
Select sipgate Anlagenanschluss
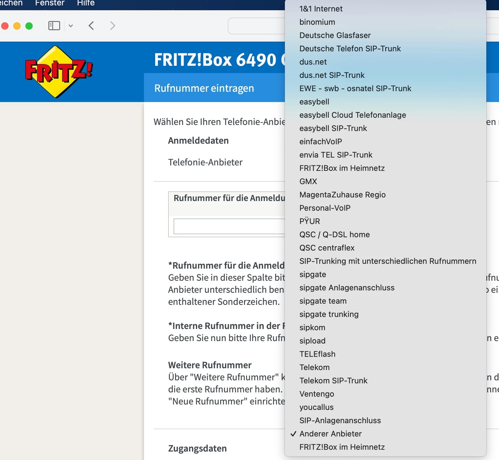[386, 288]
